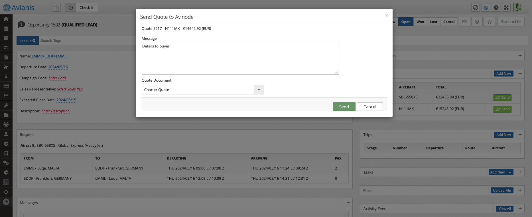This screenshot has height=217, width=532.
Task: Set opportunity status to Lost
Action: click(x=434, y=22)
